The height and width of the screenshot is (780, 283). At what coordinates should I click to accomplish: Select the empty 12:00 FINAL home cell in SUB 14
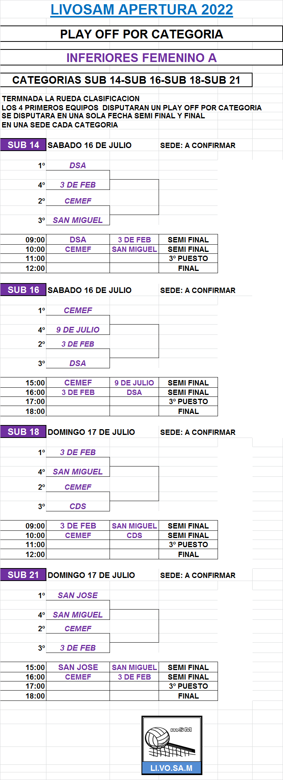(x=78, y=268)
